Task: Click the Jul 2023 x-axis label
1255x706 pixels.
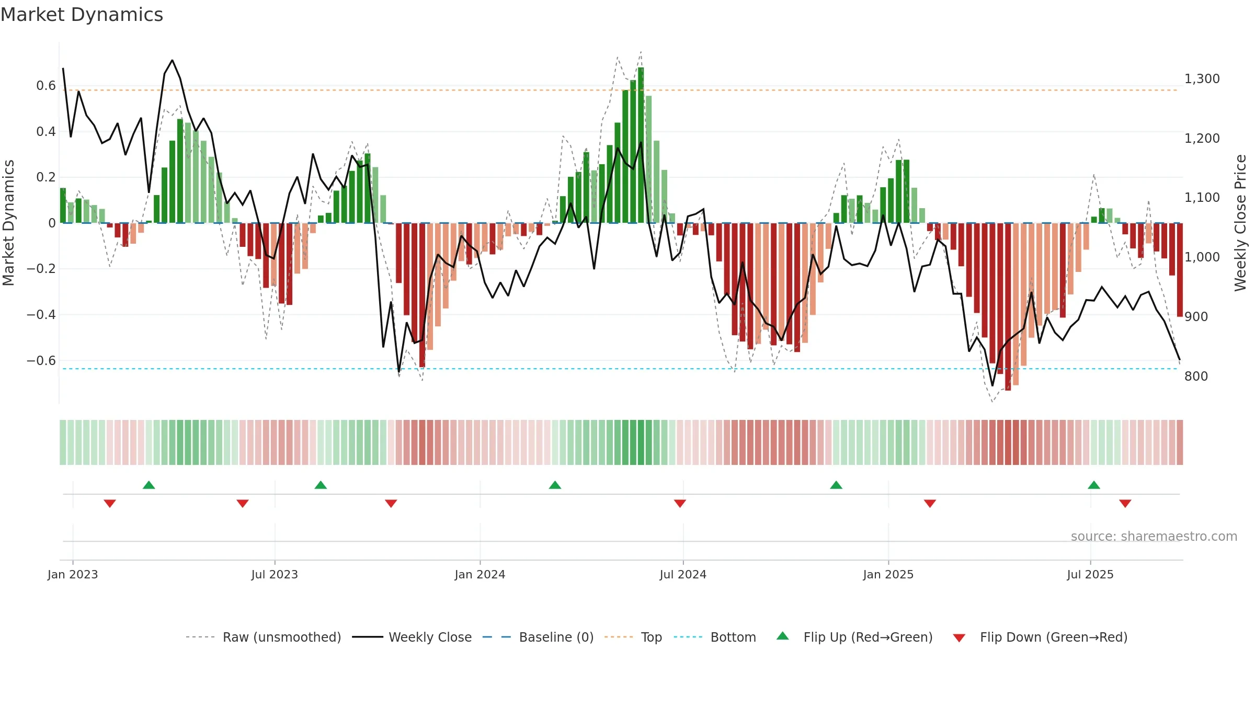Action: (275, 574)
